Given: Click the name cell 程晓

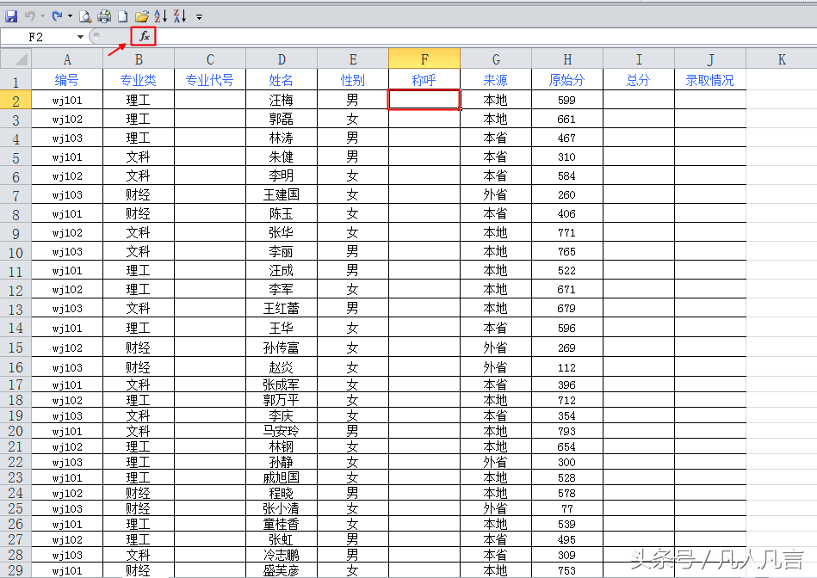Looking at the screenshot, I should click(x=282, y=493).
